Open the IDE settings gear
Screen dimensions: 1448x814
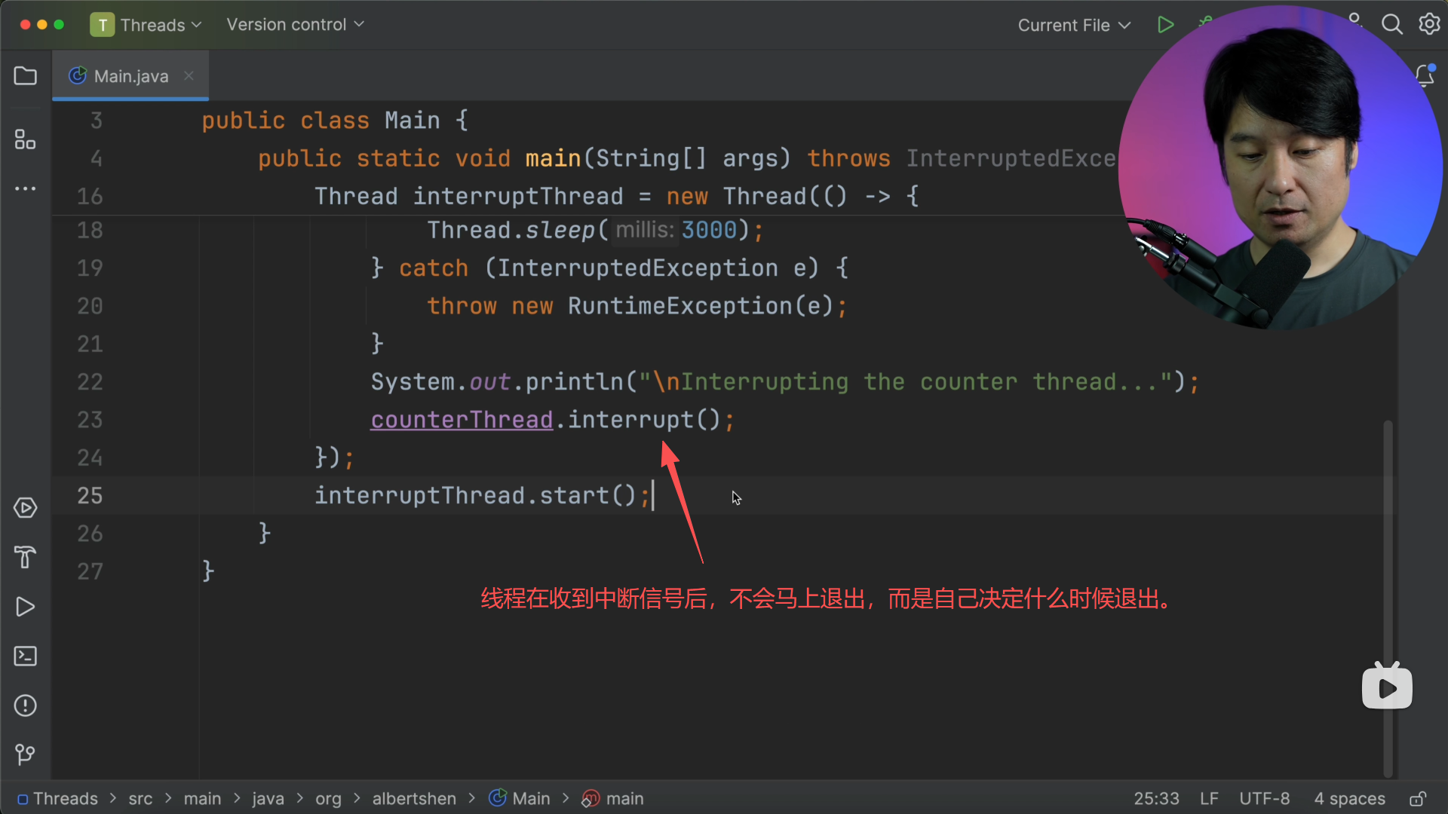1429,25
